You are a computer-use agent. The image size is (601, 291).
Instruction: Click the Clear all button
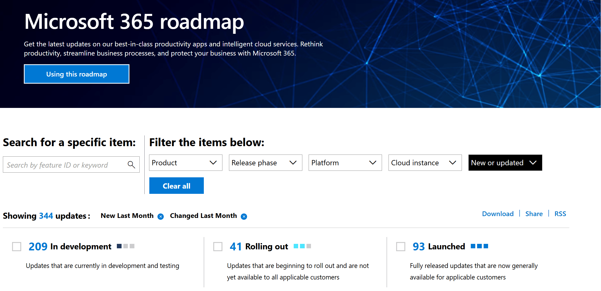(x=176, y=186)
